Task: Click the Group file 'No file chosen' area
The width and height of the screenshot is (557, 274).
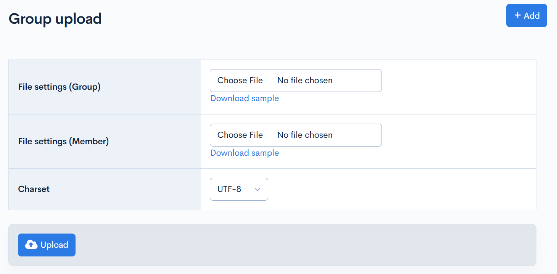Action: click(x=305, y=80)
